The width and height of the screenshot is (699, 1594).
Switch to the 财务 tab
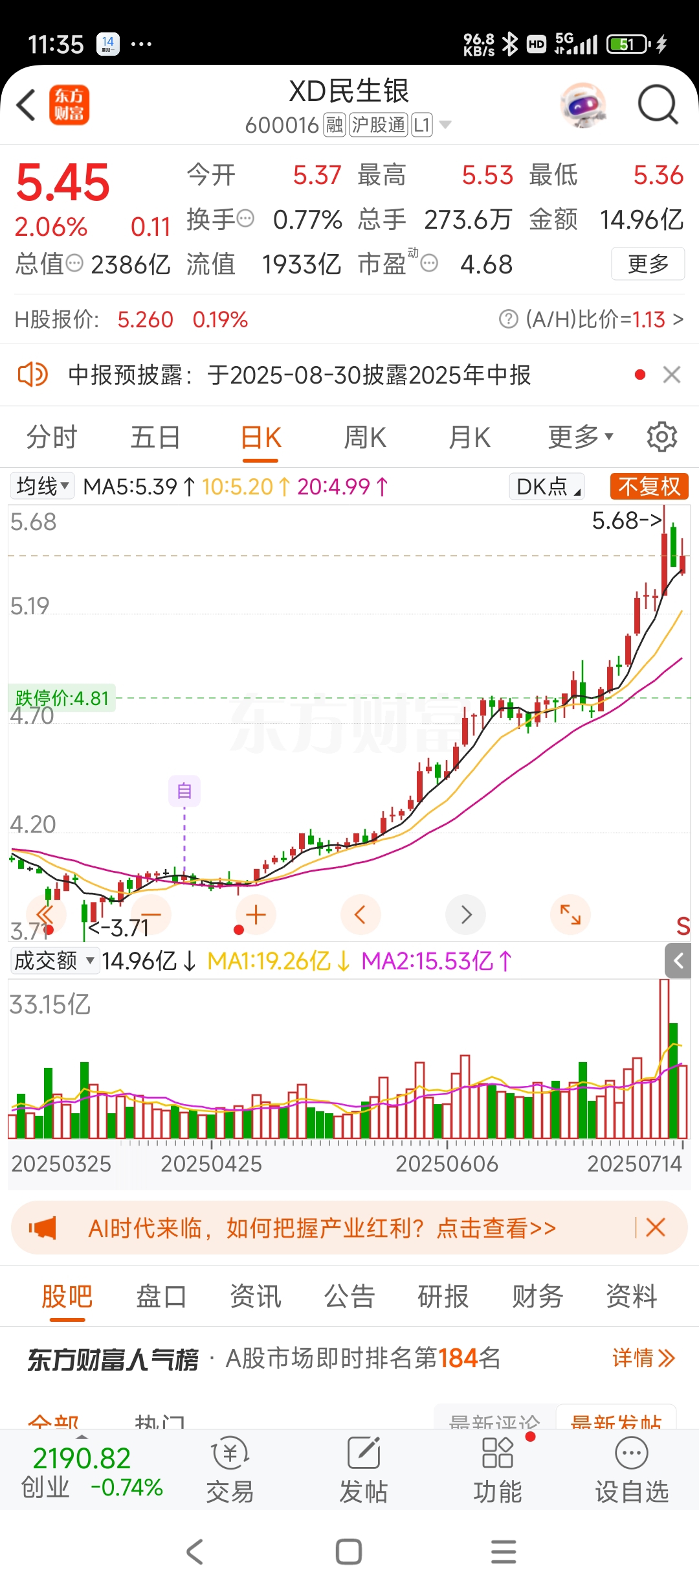click(x=537, y=1297)
